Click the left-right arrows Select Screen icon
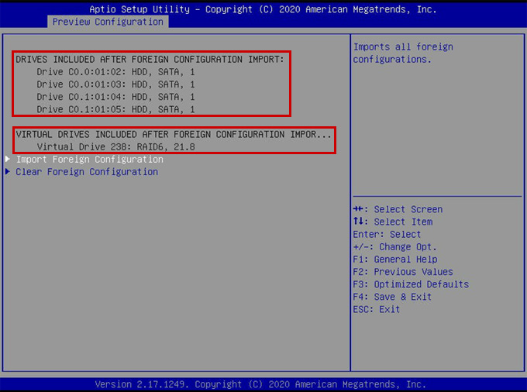Screen dimensions: 527x392 pos(360,210)
